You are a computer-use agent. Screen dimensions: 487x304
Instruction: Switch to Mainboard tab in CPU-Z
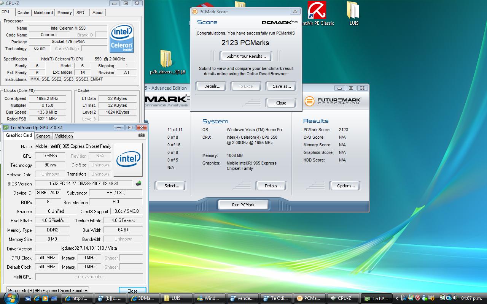click(x=43, y=13)
